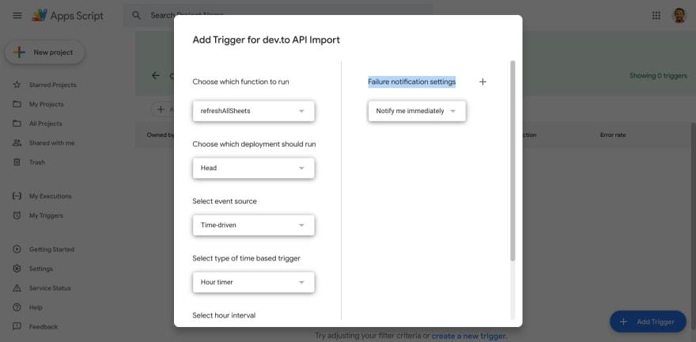Click the My Triggers alarm clock icon
The width and height of the screenshot is (696, 342).
(17, 215)
